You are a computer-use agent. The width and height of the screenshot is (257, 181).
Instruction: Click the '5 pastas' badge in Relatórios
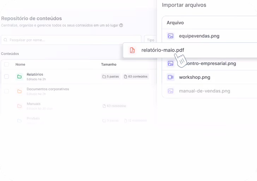(110, 76)
